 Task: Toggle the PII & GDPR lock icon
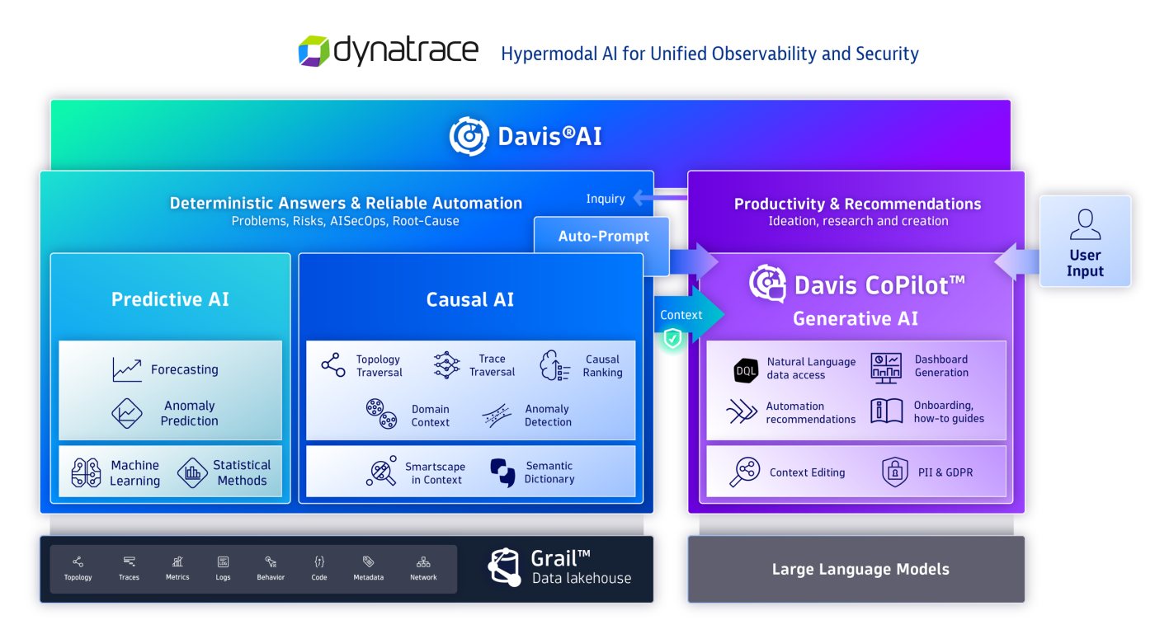pos(894,471)
